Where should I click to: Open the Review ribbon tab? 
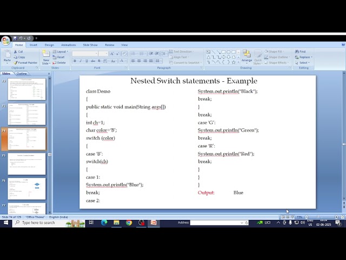110,45
